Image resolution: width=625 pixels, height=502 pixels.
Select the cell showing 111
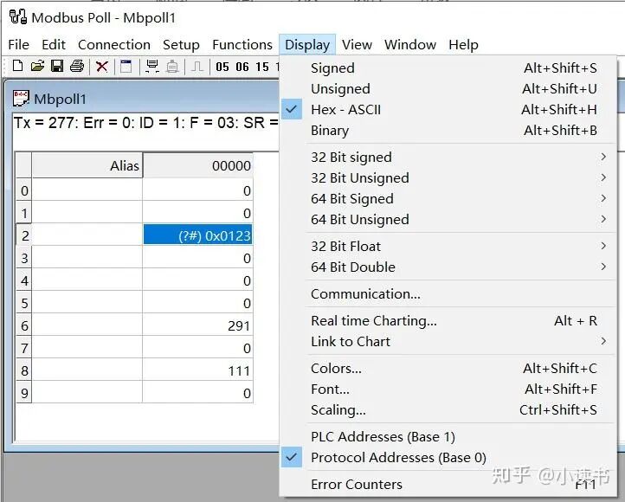(x=197, y=370)
